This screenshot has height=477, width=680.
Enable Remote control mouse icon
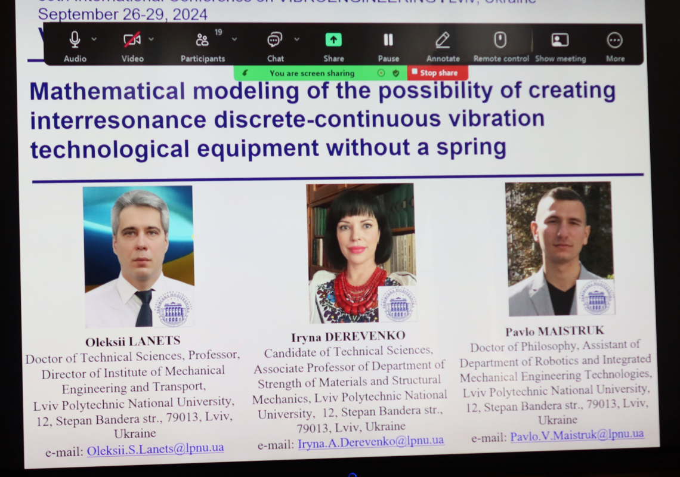500,40
